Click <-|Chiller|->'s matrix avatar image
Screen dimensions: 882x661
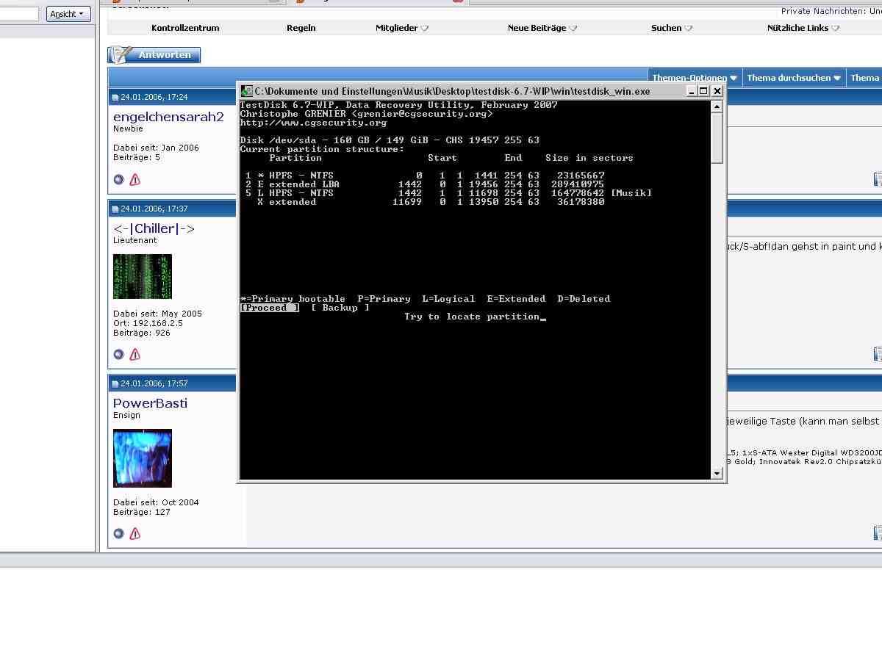[143, 276]
